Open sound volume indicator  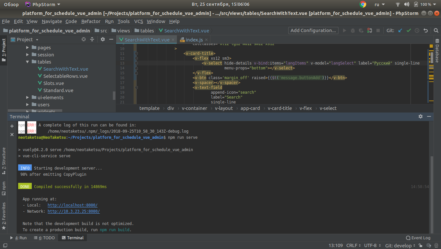coord(407,4)
